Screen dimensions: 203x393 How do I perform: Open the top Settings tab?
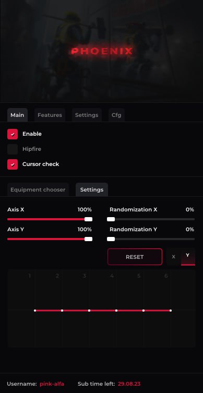tap(87, 115)
